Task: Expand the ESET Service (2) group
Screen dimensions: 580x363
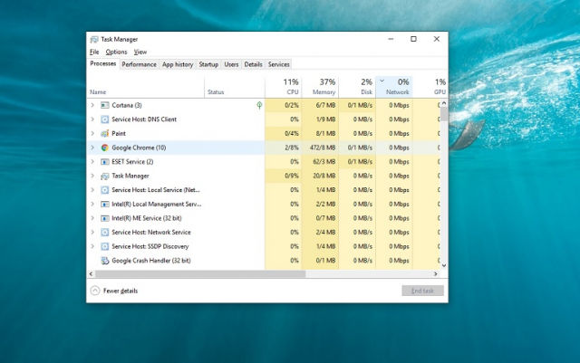Action: [x=92, y=161]
